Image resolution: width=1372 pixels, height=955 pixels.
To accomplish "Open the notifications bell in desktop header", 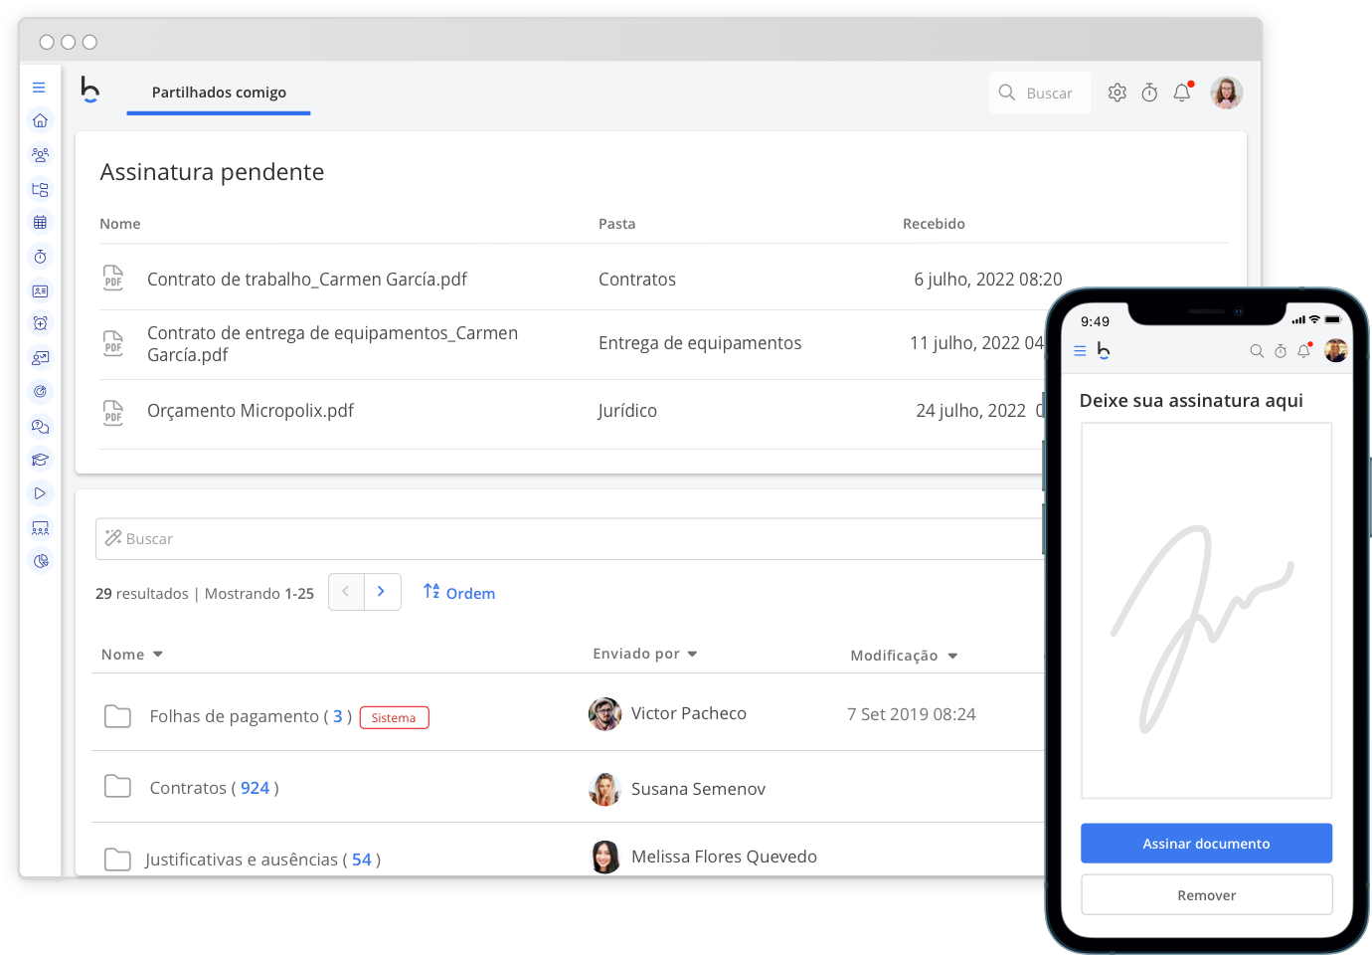I will pyautogui.click(x=1182, y=93).
